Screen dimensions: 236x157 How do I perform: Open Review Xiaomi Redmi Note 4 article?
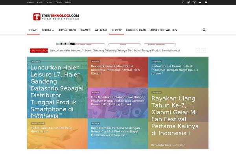115,70
